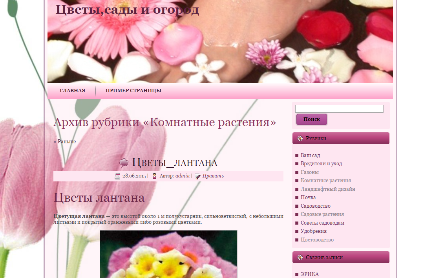Select the Комнатные растения category
This screenshot has height=278, width=444.
(x=325, y=181)
